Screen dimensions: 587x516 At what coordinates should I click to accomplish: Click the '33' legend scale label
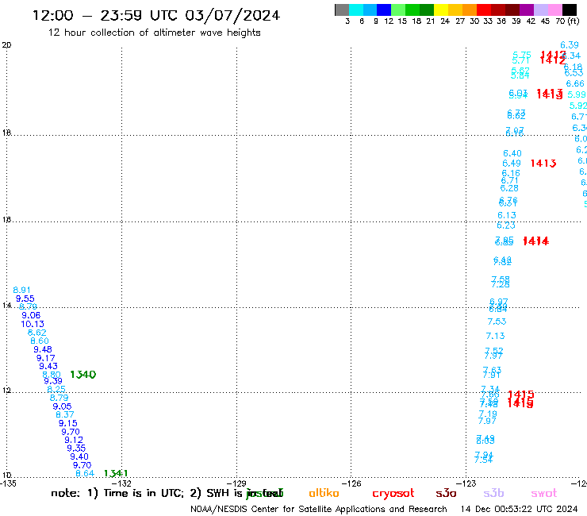point(487,21)
